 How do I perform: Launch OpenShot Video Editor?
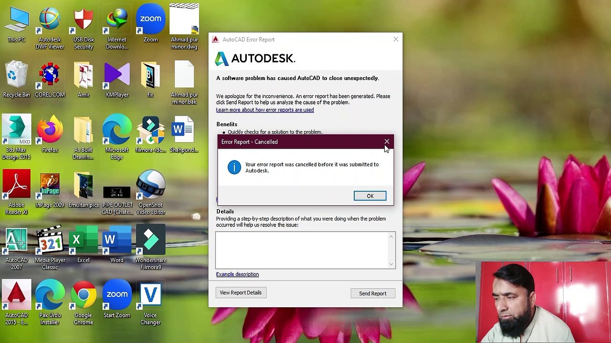pyautogui.click(x=150, y=193)
